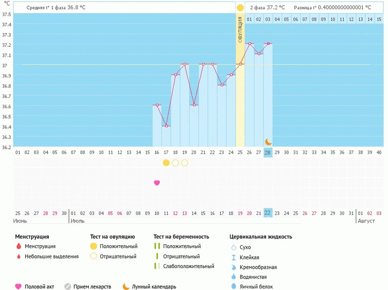This screenshot has height=290, width=388.
Task: Click the crescent moon on cycle day 28
Action: pos(268,142)
